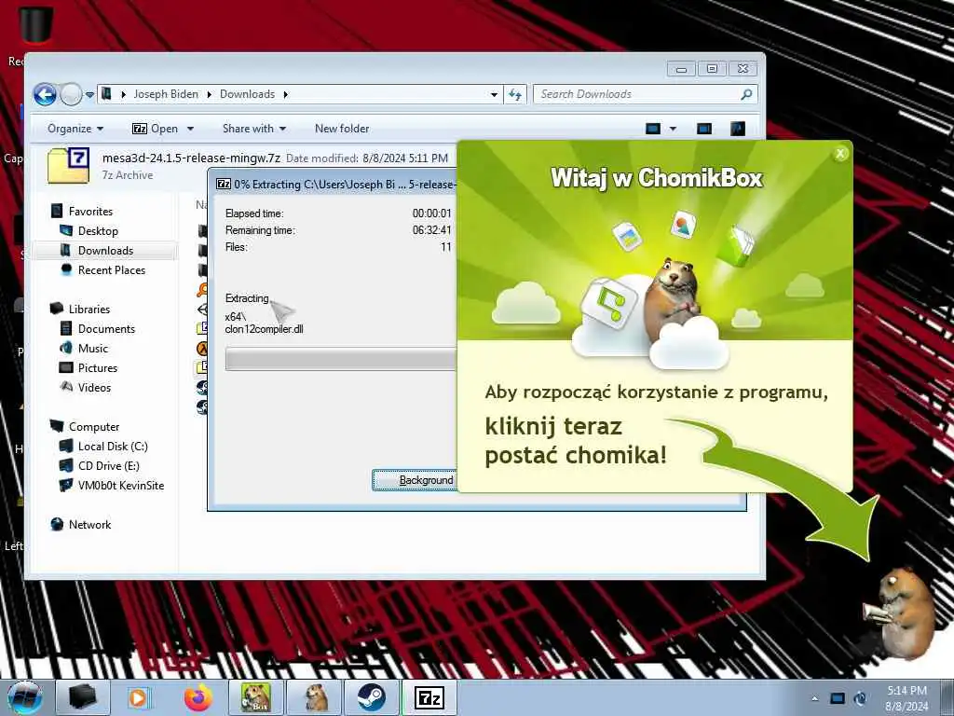Click the search magnifier icon

point(746,94)
